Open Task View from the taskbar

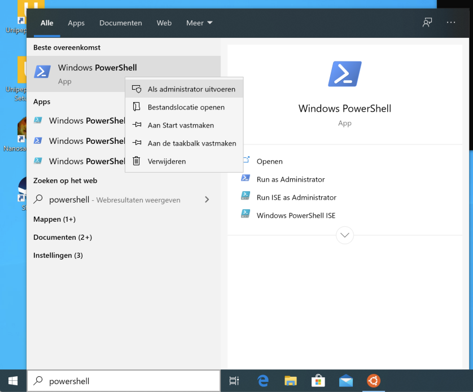pyautogui.click(x=234, y=382)
